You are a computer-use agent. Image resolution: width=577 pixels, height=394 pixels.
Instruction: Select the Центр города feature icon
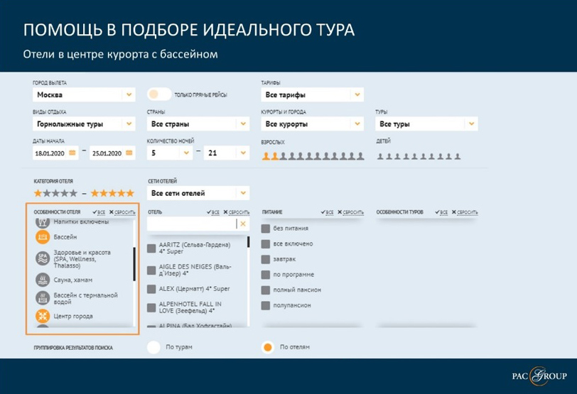coord(42,316)
